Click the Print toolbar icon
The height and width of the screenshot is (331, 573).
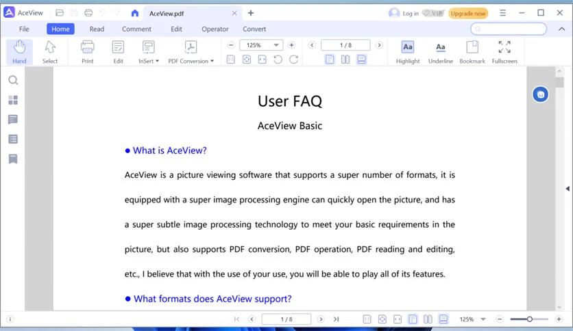tap(87, 52)
